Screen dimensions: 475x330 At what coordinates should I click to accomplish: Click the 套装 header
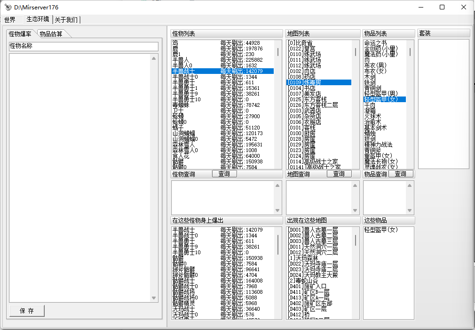pyautogui.click(x=444, y=33)
